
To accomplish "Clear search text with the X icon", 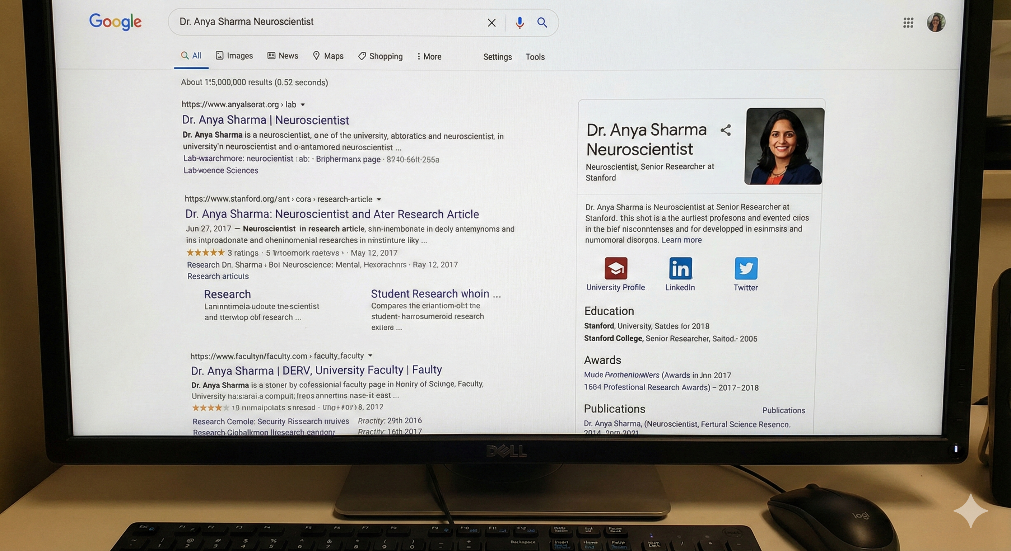I will pos(491,23).
